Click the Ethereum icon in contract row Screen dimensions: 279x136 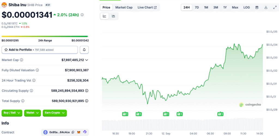[x=46, y=132]
